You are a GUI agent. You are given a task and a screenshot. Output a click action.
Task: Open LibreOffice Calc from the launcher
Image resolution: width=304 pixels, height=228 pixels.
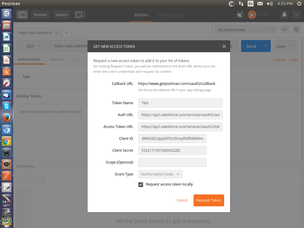[x=7, y=48]
